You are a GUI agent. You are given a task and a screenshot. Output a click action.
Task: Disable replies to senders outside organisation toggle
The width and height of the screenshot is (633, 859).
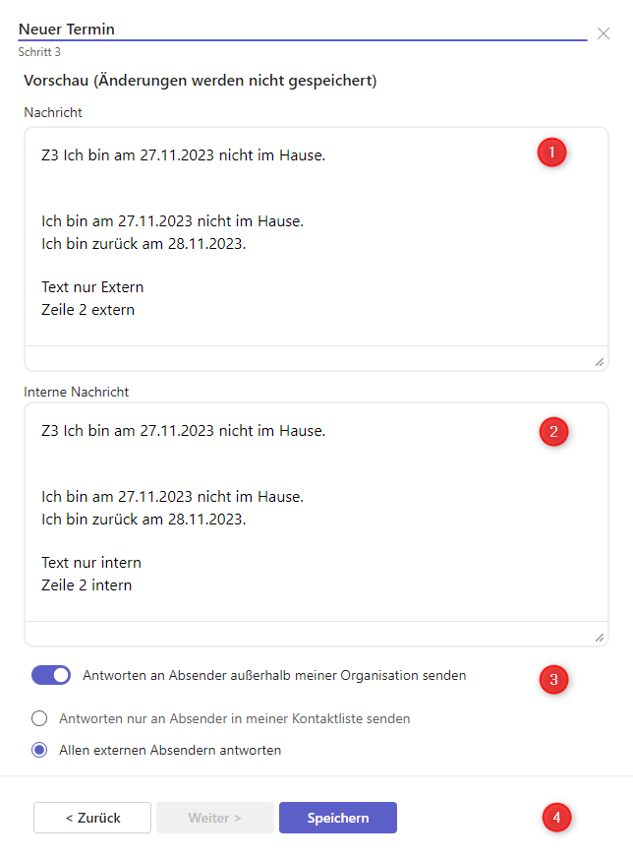pyautogui.click(x=51, y=675)
